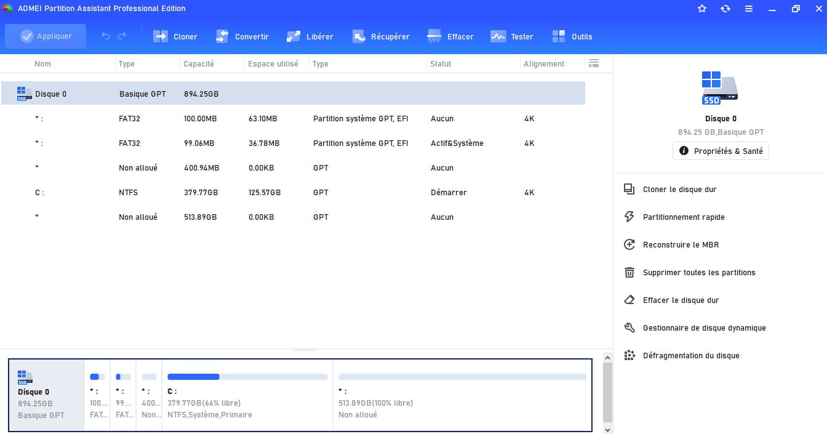The height and width of the screenshot is (434, 827).
Task: Click the wrench dynamic disk manager icon
Action: (629, 328)
